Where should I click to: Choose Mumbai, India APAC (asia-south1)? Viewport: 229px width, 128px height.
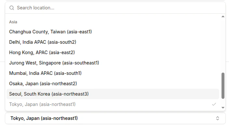[113, 73]
